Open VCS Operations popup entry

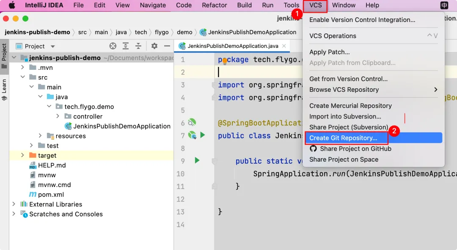click(373, 36)
